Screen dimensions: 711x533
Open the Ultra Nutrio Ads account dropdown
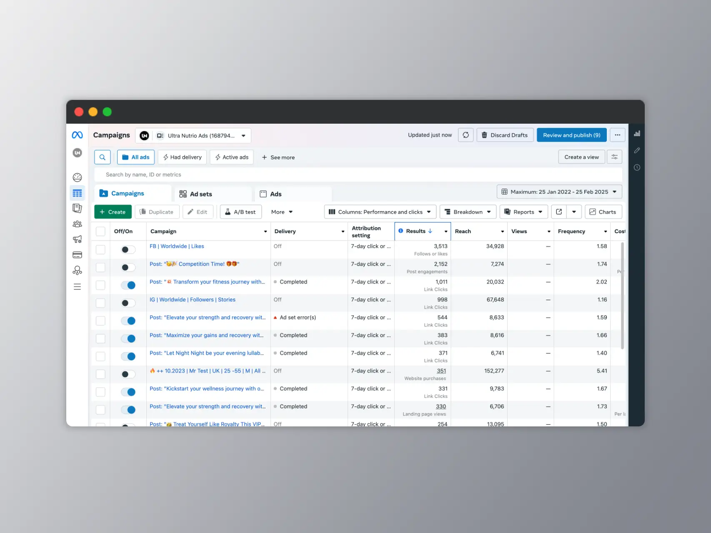pos(193,136)
